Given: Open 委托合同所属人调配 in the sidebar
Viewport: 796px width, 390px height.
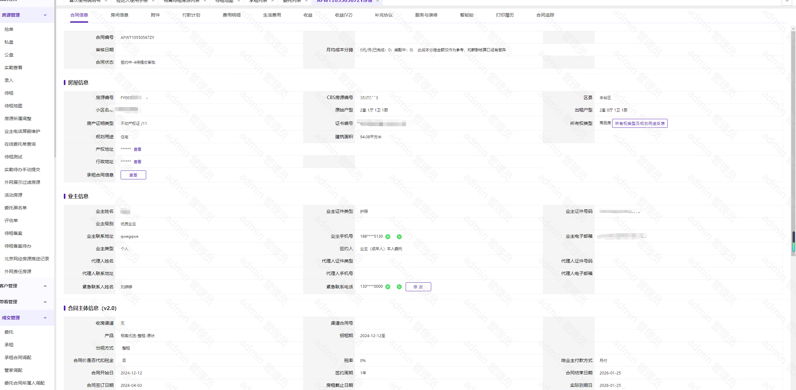Looking at the screenshot, I should click(x=25, y=383).
